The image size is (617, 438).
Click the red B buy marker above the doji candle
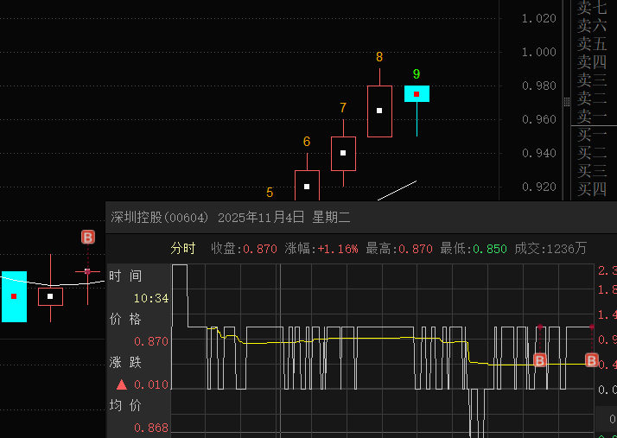pyautogui.click(x=88, y=238)
